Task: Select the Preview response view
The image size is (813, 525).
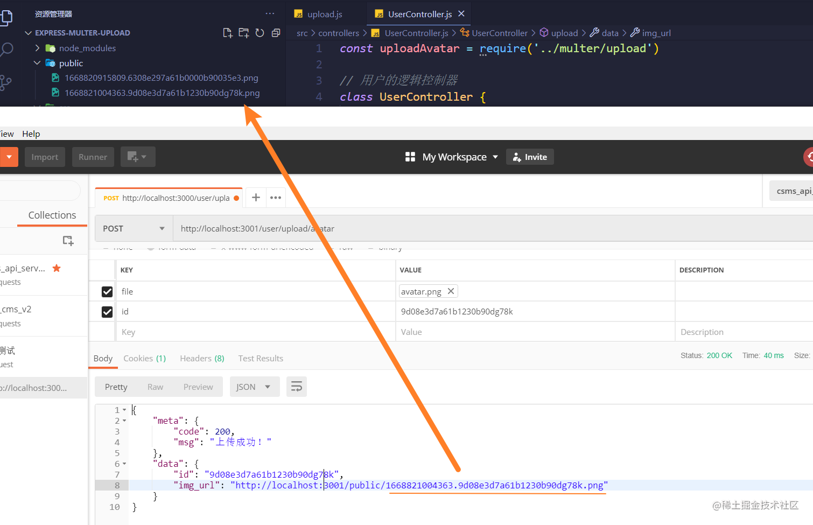Action: pos(198,387)
